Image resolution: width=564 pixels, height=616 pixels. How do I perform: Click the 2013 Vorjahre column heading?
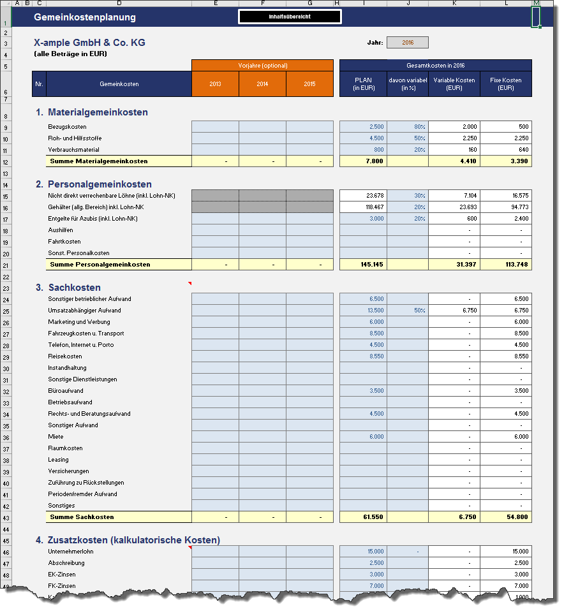[215, 84]
